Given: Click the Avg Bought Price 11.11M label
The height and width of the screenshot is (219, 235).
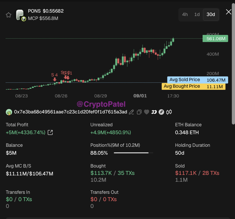Looking at the screenshot, I should click(193, 86).
